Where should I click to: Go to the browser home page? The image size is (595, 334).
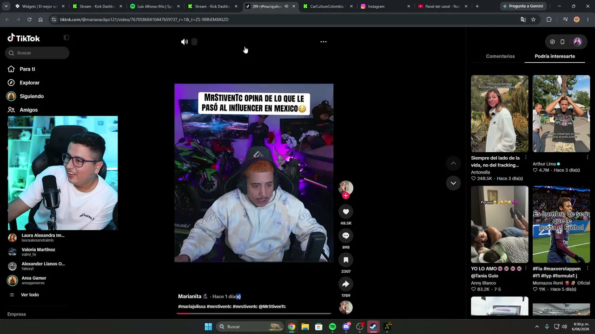[40, 19]
